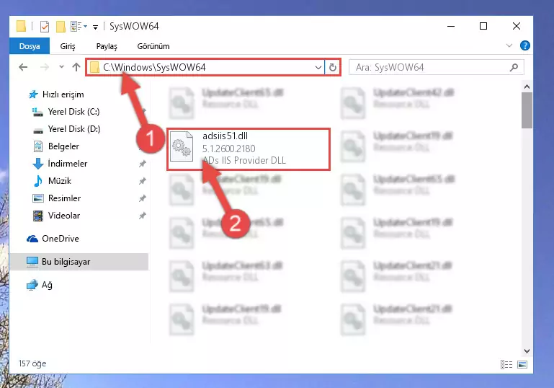The height and width of the screenshot is (388, 554).
Task: Switch to the Giriş ribbon tab
Action: click(x=68, y=46)
